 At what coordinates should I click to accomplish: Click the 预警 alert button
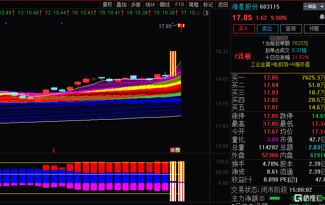[314, 29]
